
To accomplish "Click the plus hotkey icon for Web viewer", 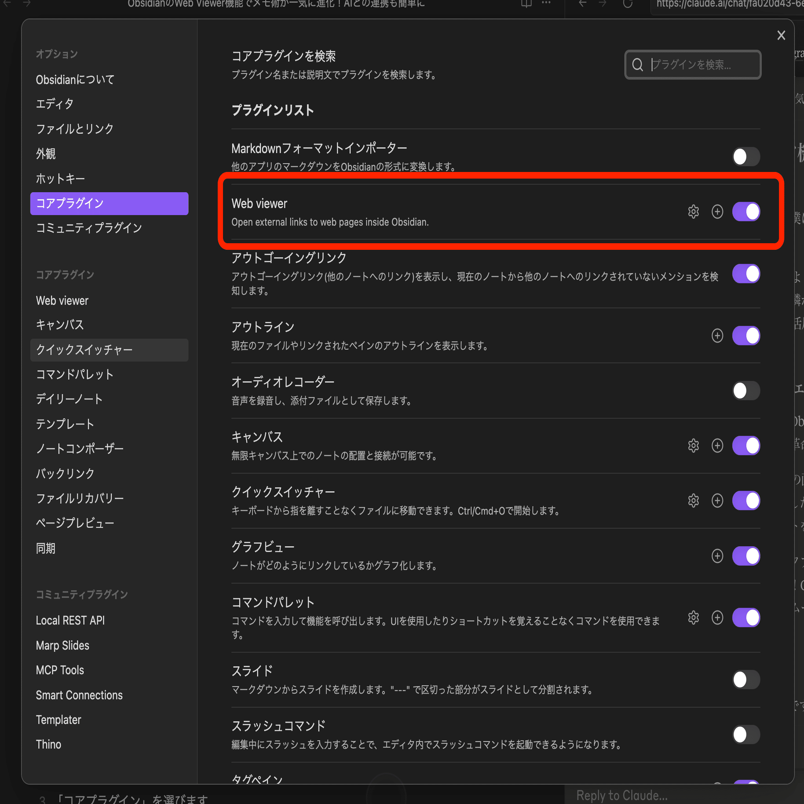I will 717,212.
